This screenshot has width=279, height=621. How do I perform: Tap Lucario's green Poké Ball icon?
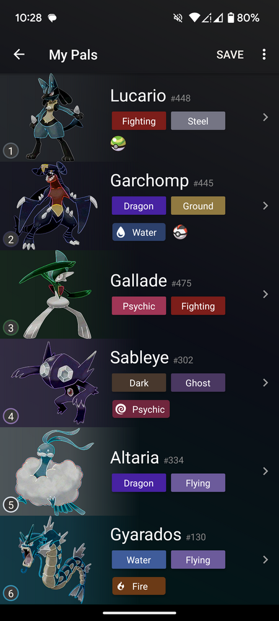point(118,143)
